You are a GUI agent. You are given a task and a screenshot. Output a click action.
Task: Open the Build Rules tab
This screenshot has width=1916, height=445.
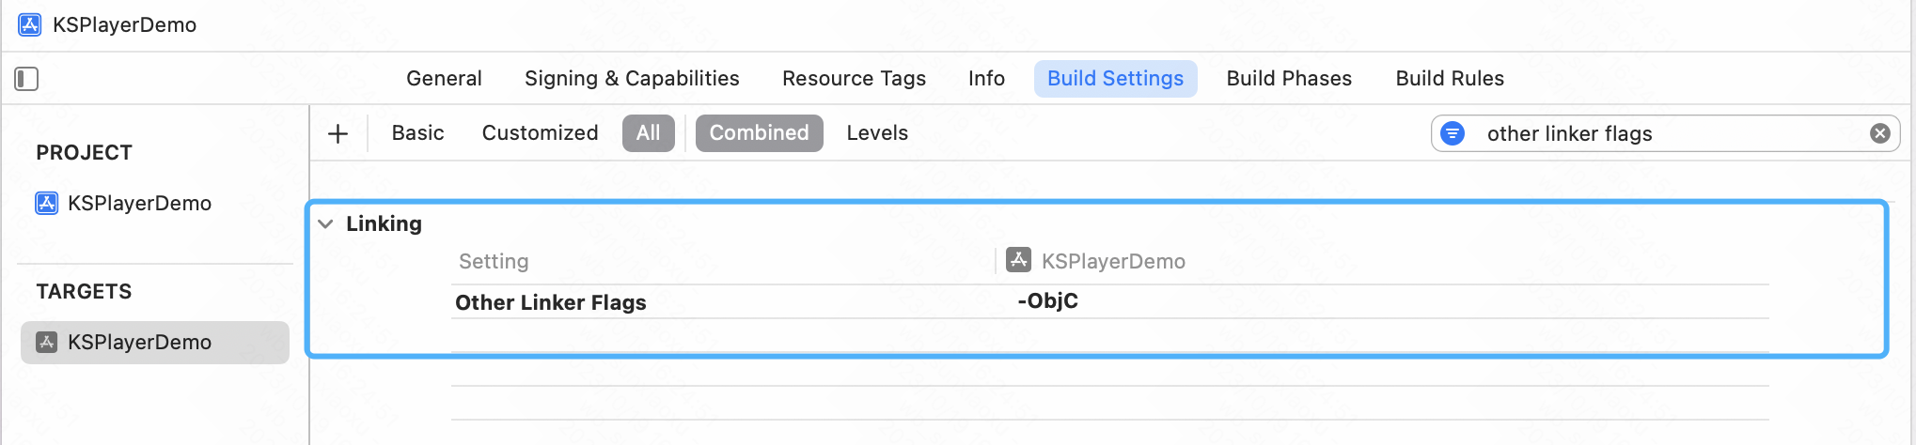pos(1450,79)
